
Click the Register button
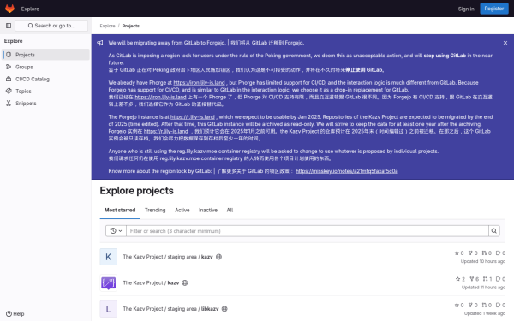494,9
